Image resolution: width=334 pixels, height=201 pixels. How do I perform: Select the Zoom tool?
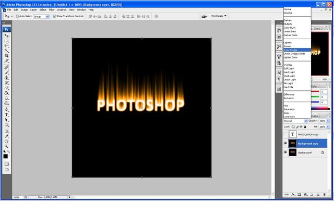click(x=7, y=146)
